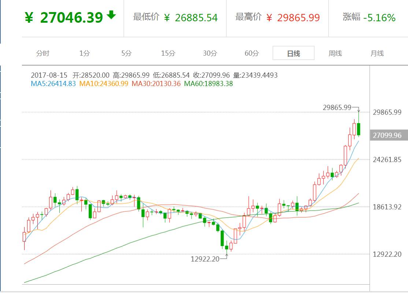This screenshot has width=408, height=293.
Task: Click the 最低价 label
Action: coord(146,16)
